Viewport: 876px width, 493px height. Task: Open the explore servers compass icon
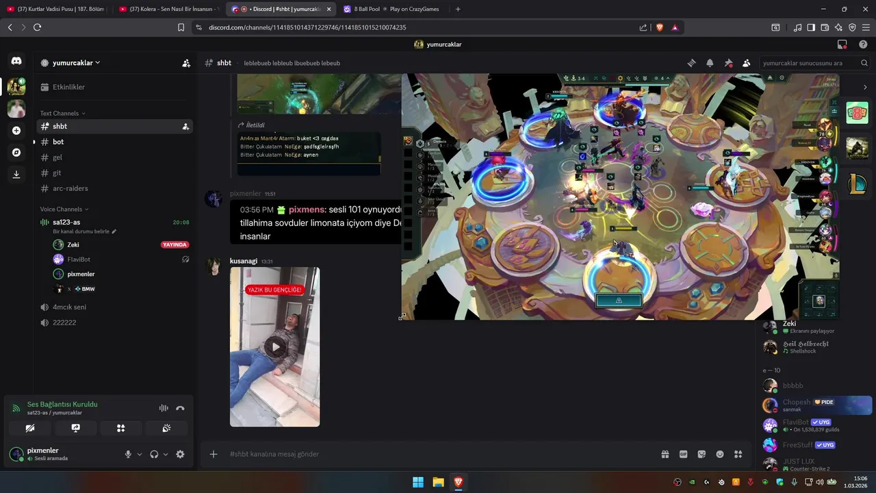[16, 152]
